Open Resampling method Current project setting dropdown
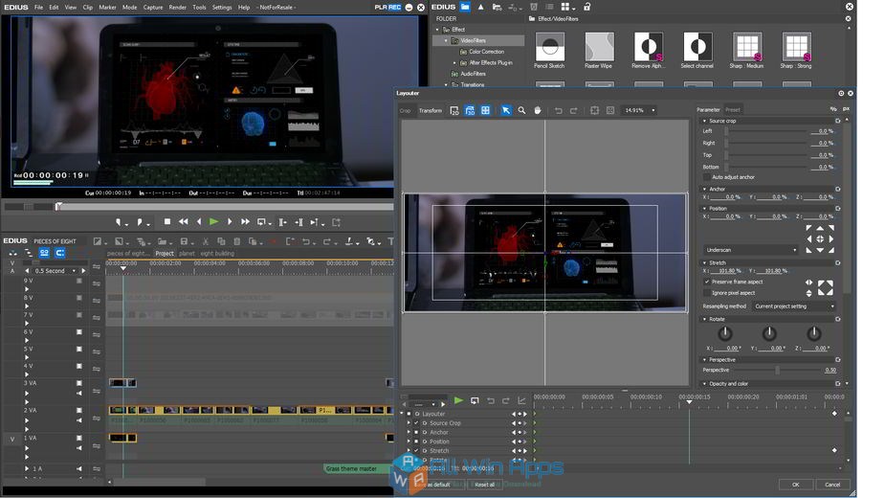Screen dimensions: 885x498 tap(793, 306)
